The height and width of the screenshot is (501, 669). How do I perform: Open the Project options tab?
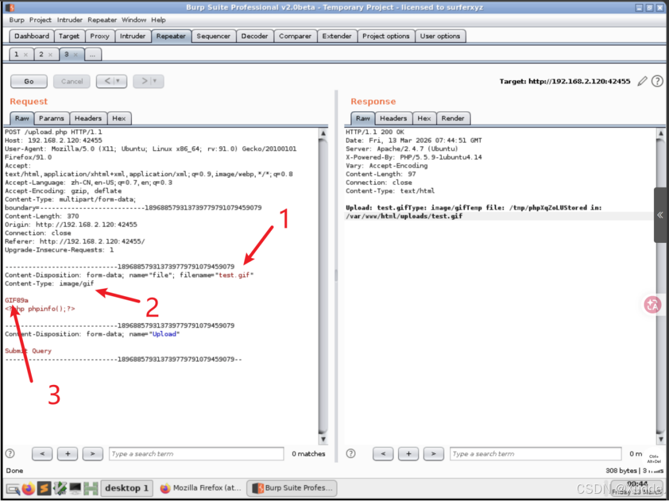tap(386, 36)
